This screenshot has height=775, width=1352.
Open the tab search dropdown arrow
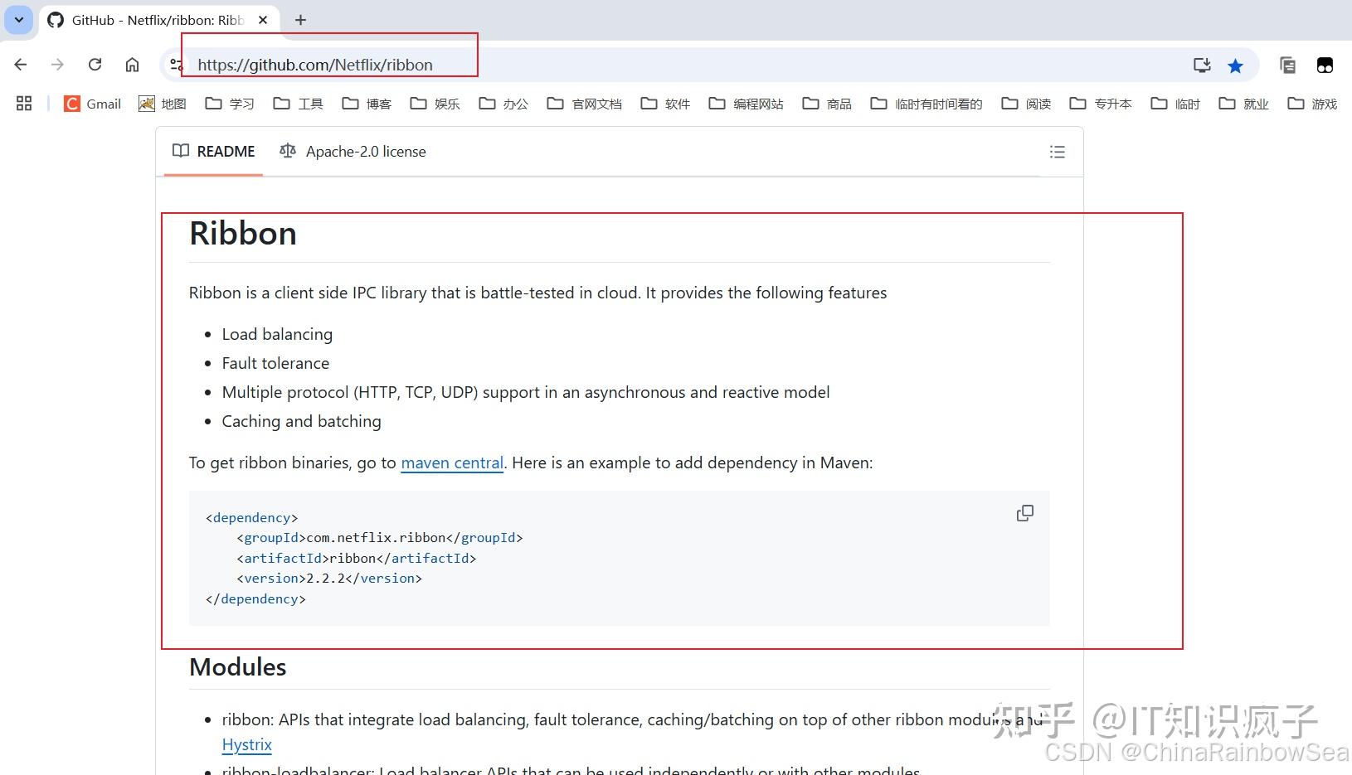click(18, 20)
